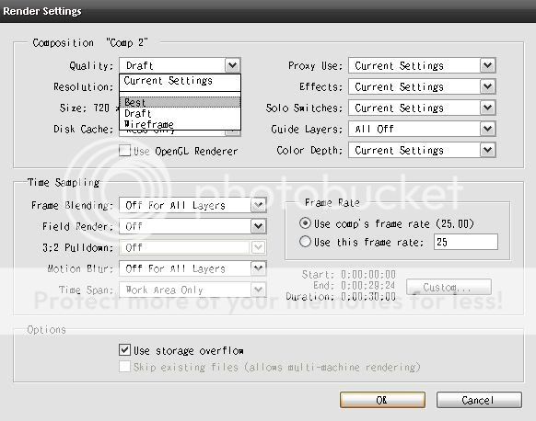Expand the Motion Blur dropdown
This screenshot has width=536, height=421.
pos(258,268)
